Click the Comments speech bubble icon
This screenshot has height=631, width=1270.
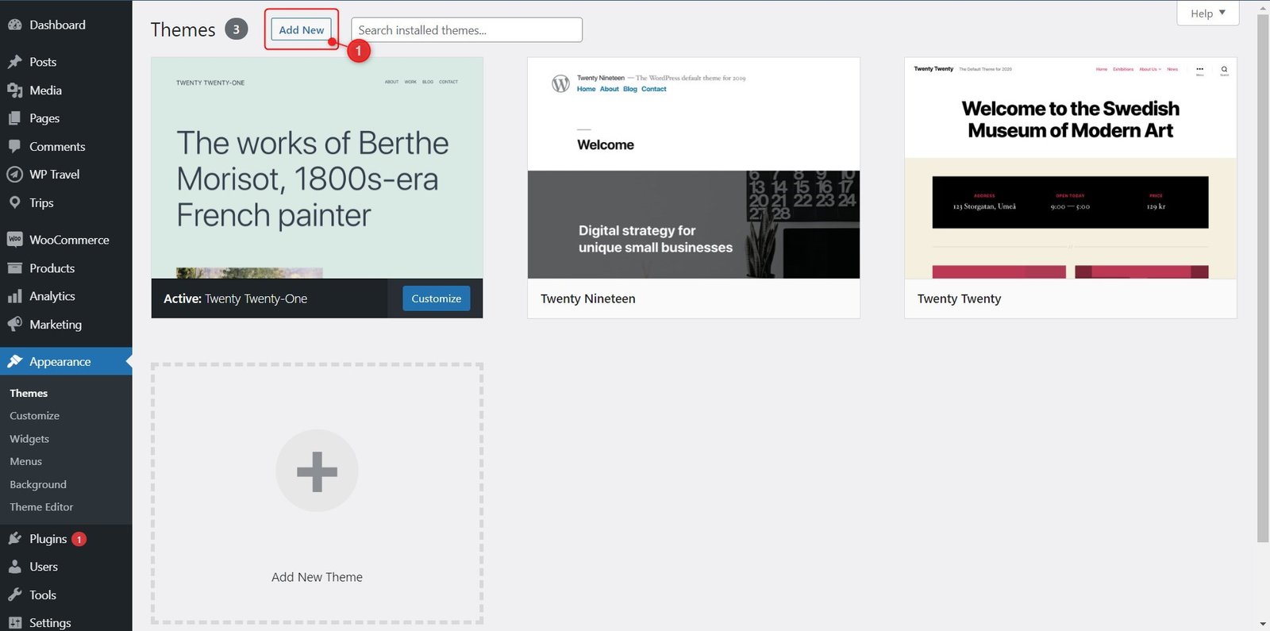click(x=14, y=147)
